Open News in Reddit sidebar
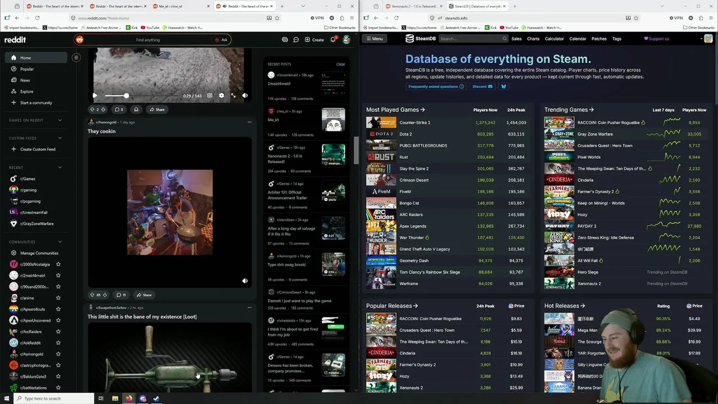 pos(36,80)
